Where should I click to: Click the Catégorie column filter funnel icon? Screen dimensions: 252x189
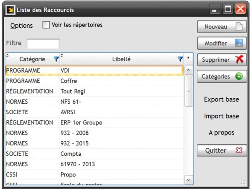[x=56, y=59]
